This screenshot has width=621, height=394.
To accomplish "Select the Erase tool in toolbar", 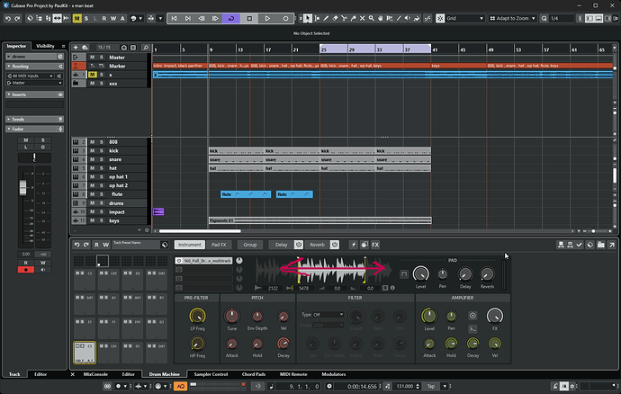I will (x=335, y=18).
